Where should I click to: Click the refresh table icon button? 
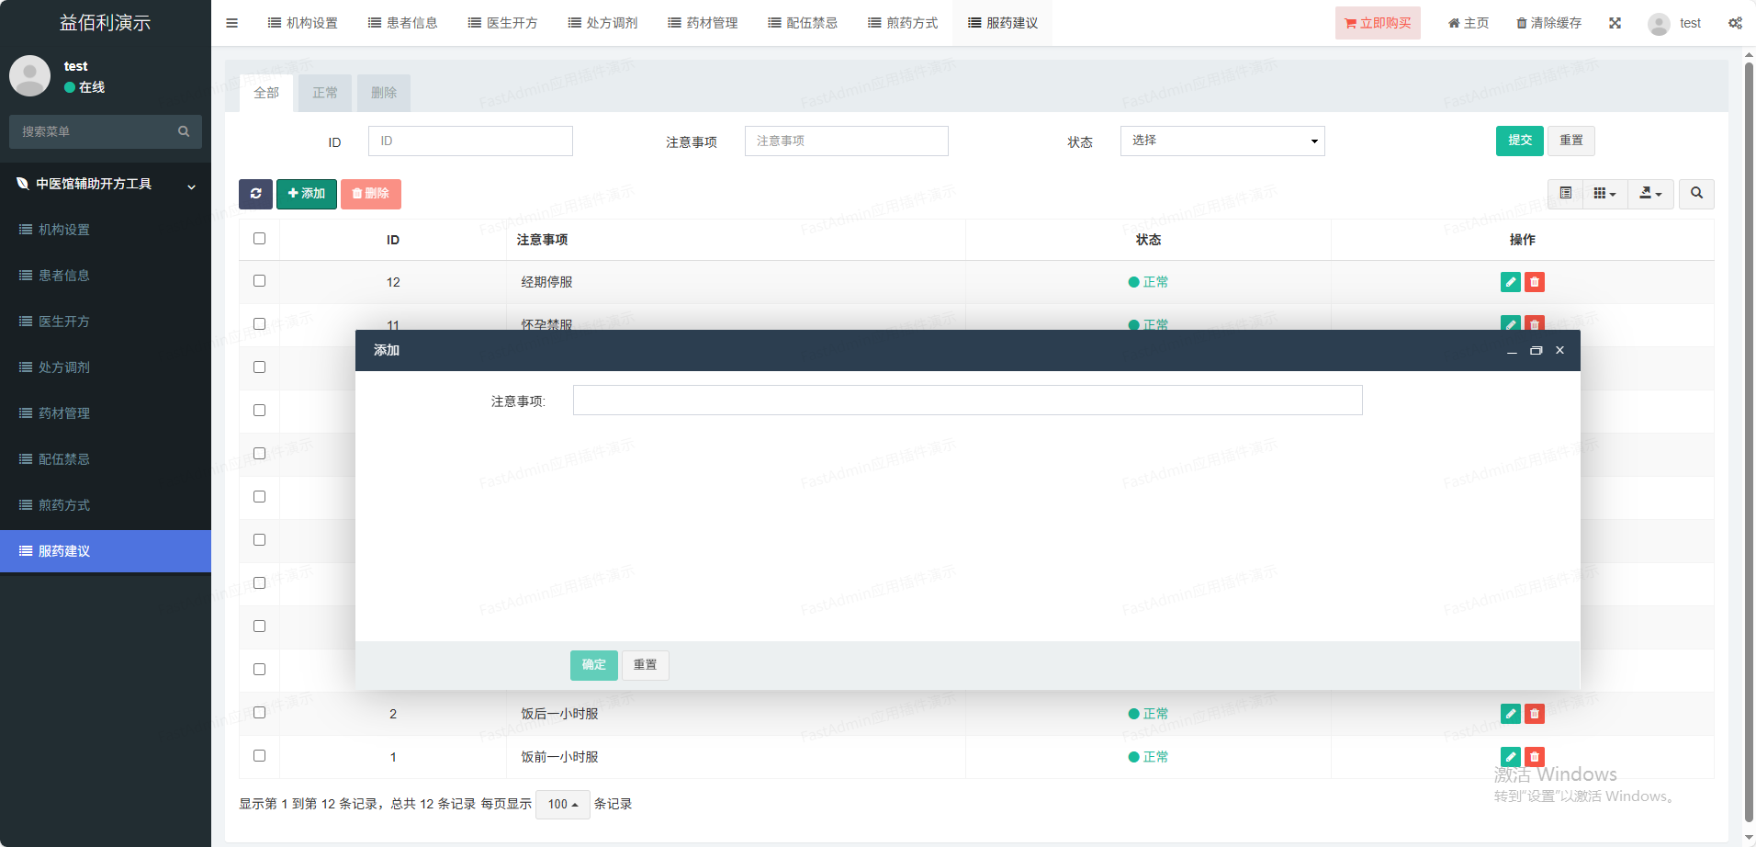(x=255, y=194)
